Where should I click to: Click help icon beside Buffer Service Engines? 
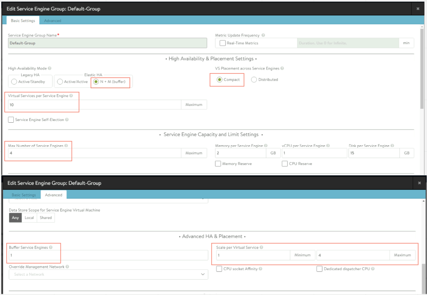pyautogui.click(x=51, y=247)
